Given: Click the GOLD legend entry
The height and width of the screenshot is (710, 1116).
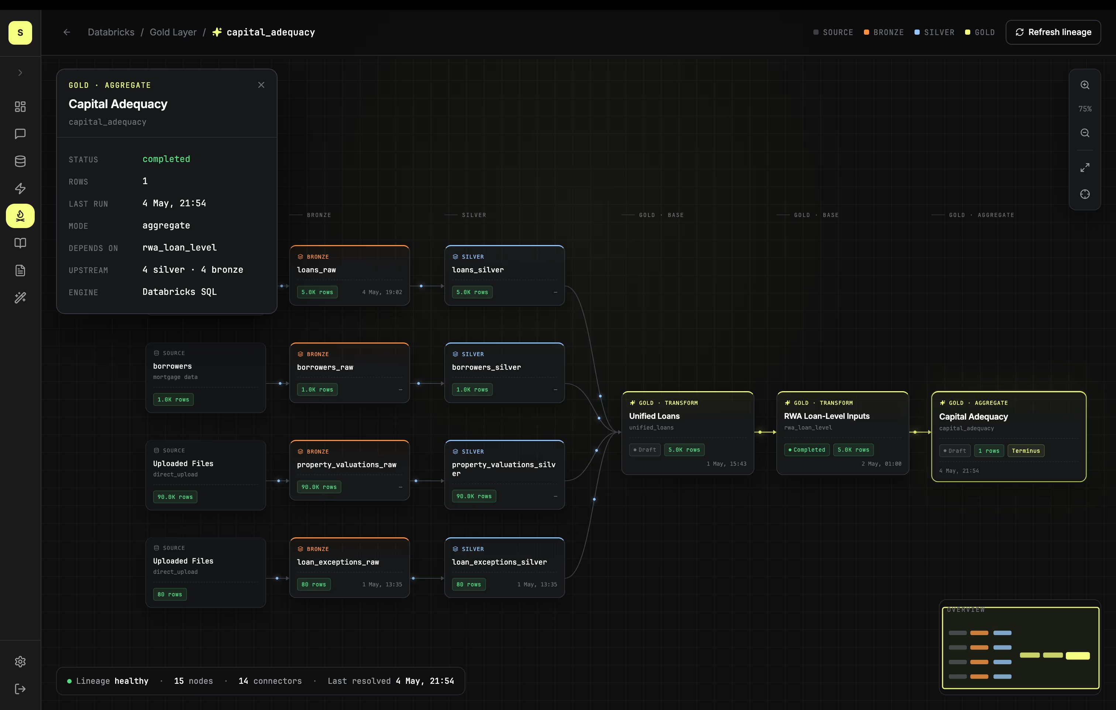Looking at the screenshot, I should click(980, 32).
